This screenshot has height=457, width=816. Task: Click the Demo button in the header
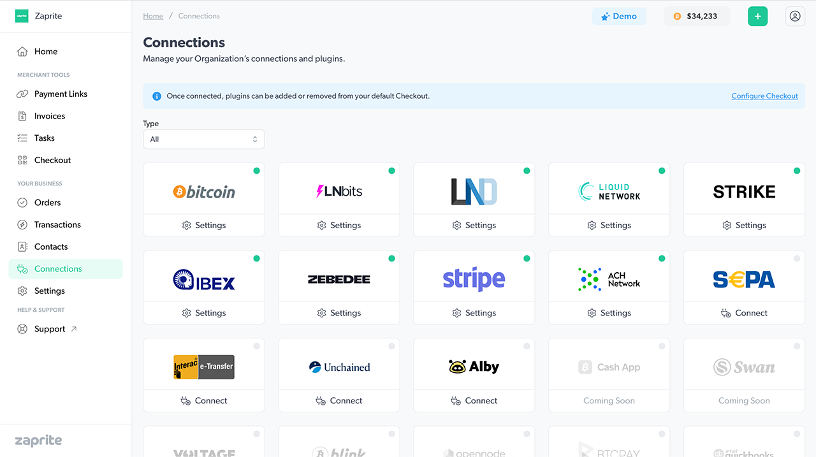pyautogui.click(x=619, y=17)
